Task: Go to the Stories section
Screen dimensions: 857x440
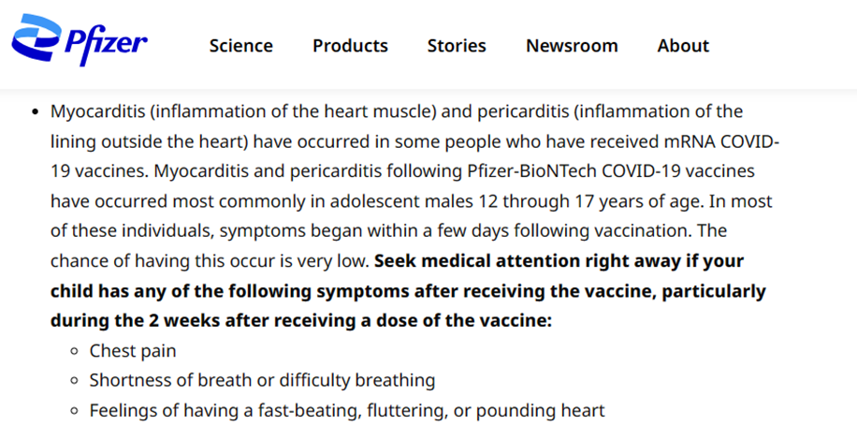Action: (457, 46)
